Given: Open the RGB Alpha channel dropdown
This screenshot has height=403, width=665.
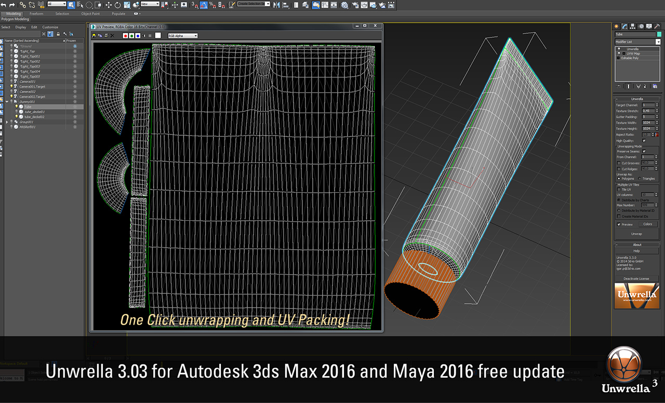Looking at the screenshot, I should pos(183,36).
